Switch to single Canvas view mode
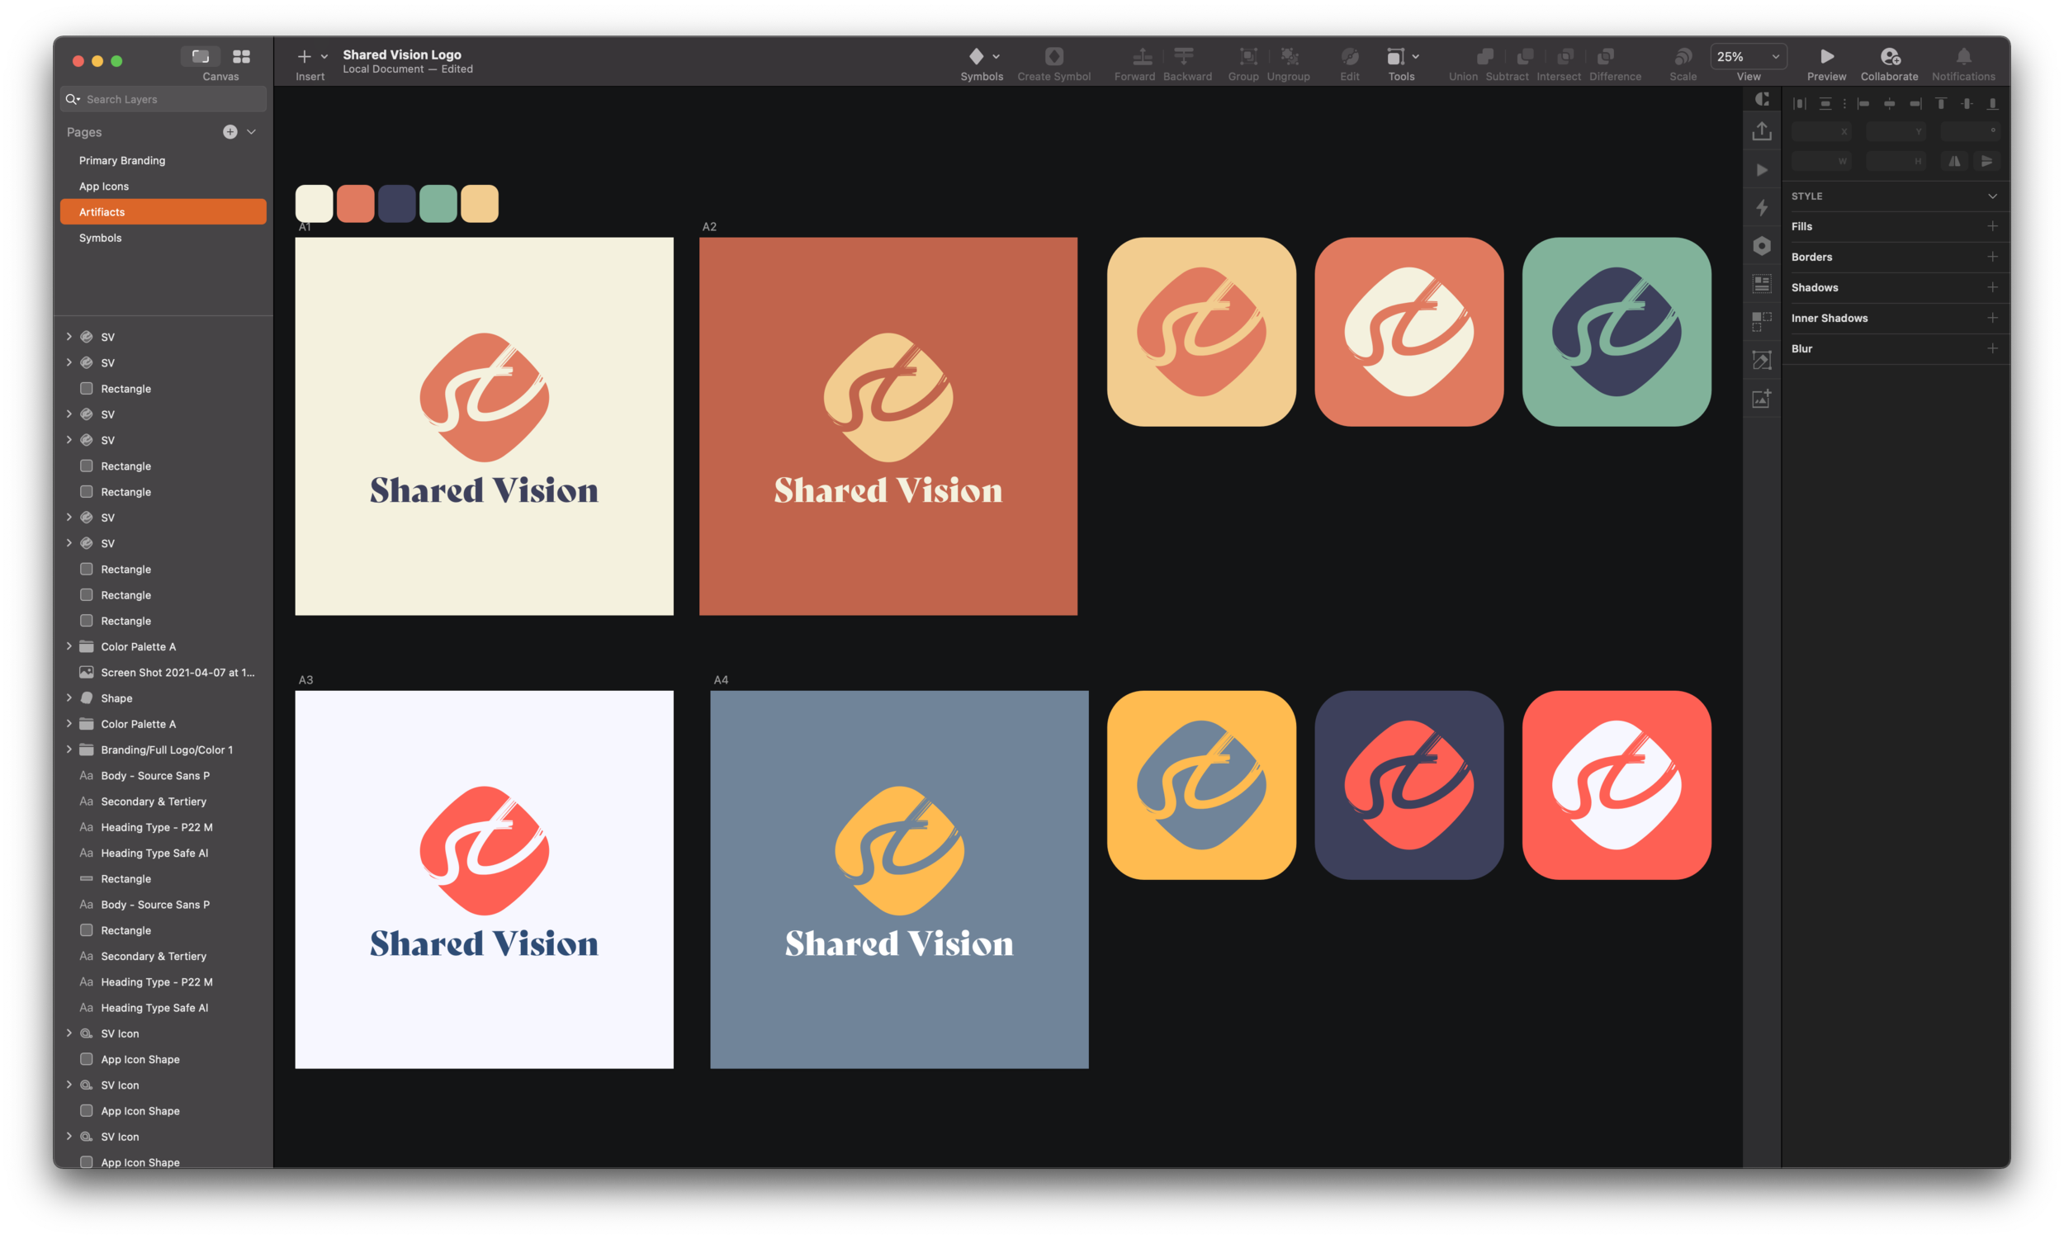 click(x=201, y=56)
